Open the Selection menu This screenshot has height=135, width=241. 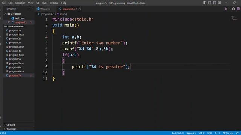click(20, 3)
